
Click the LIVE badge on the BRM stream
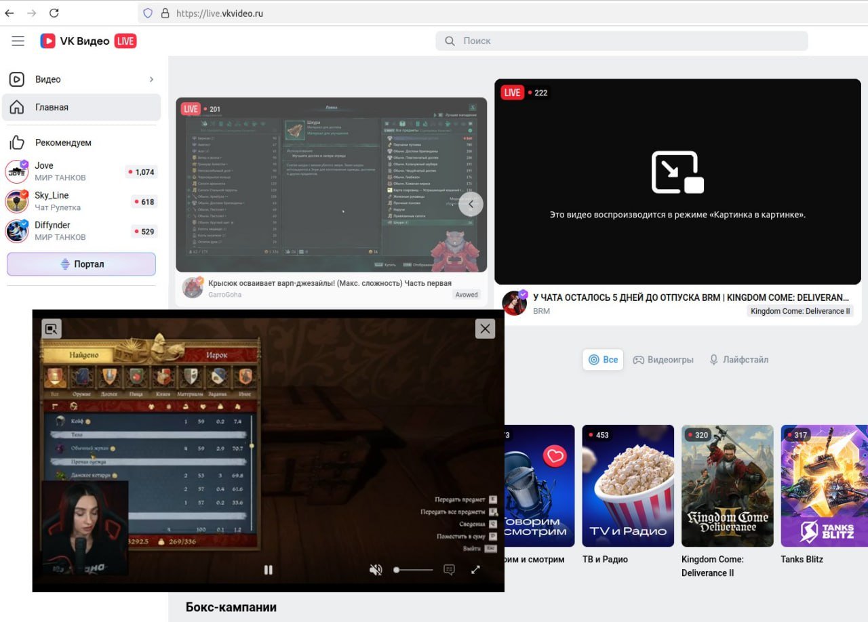[512, 93]
